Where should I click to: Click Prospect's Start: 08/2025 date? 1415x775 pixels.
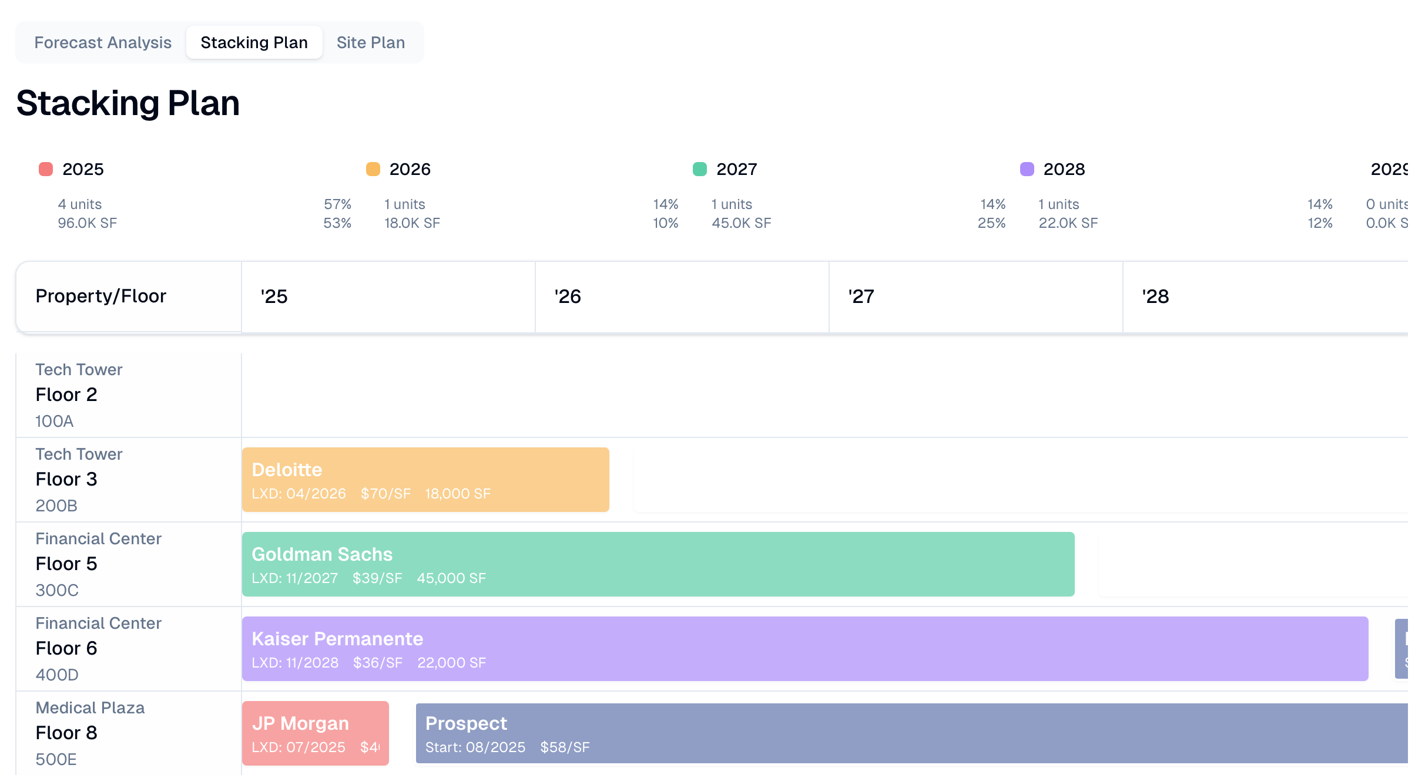(x=475, y=747)
